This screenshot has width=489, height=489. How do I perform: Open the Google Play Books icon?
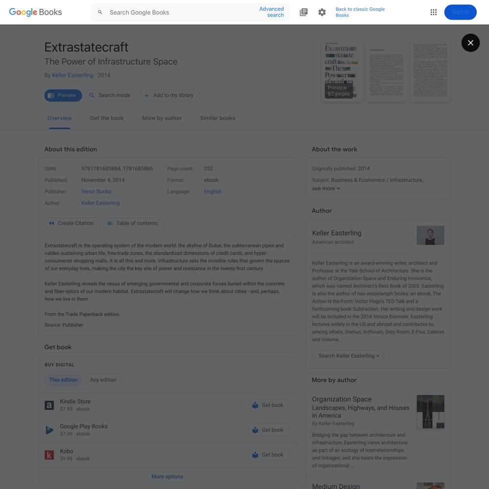(x=49, y=430)
